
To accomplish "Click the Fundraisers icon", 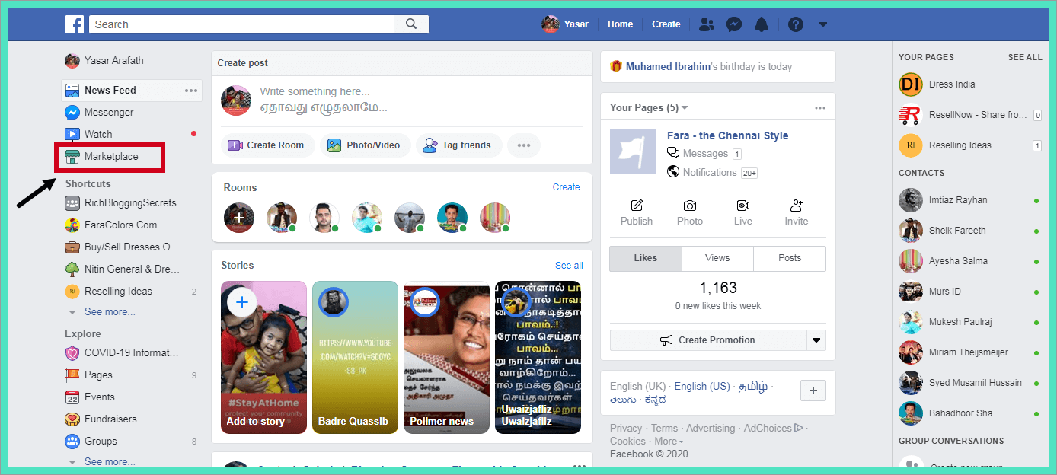I will (x=72, y=419).
